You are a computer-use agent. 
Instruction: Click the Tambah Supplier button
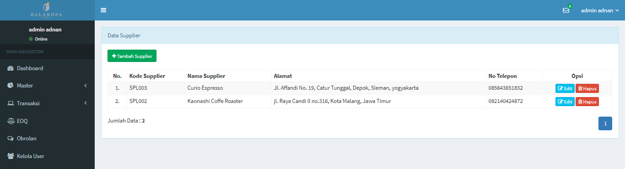pyautogui.click(x=132, y=56)
